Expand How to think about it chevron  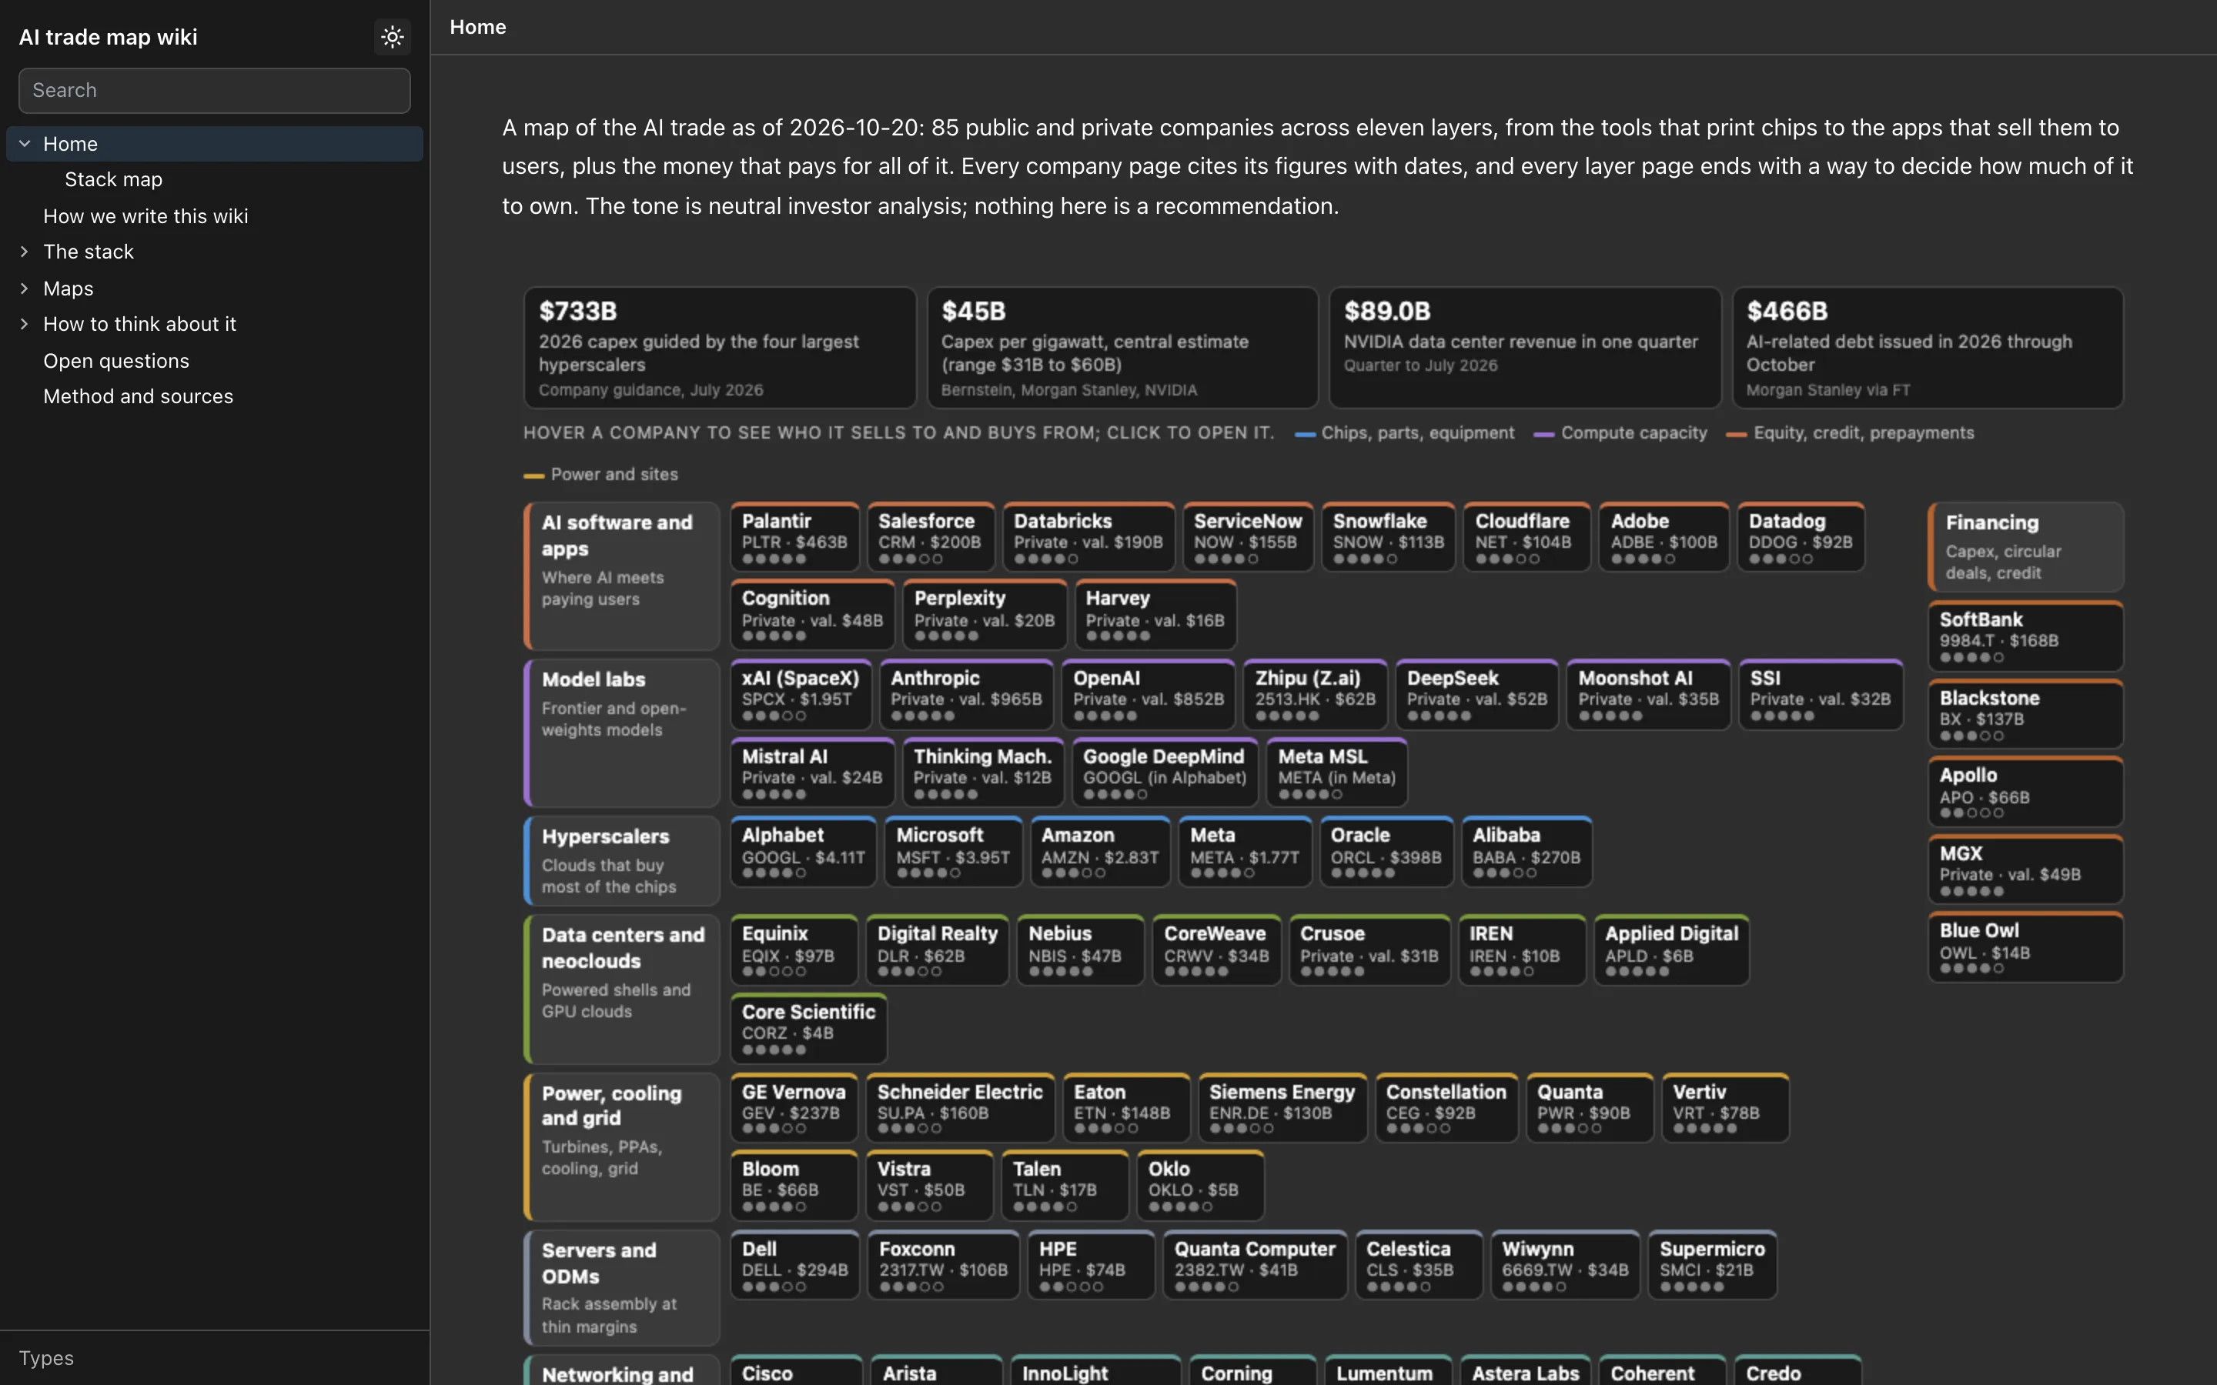pos(25,324)
